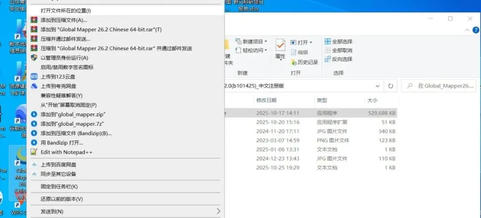Open the 轻松访问 dropdown in Explorer ribbon

pos(251,50)
